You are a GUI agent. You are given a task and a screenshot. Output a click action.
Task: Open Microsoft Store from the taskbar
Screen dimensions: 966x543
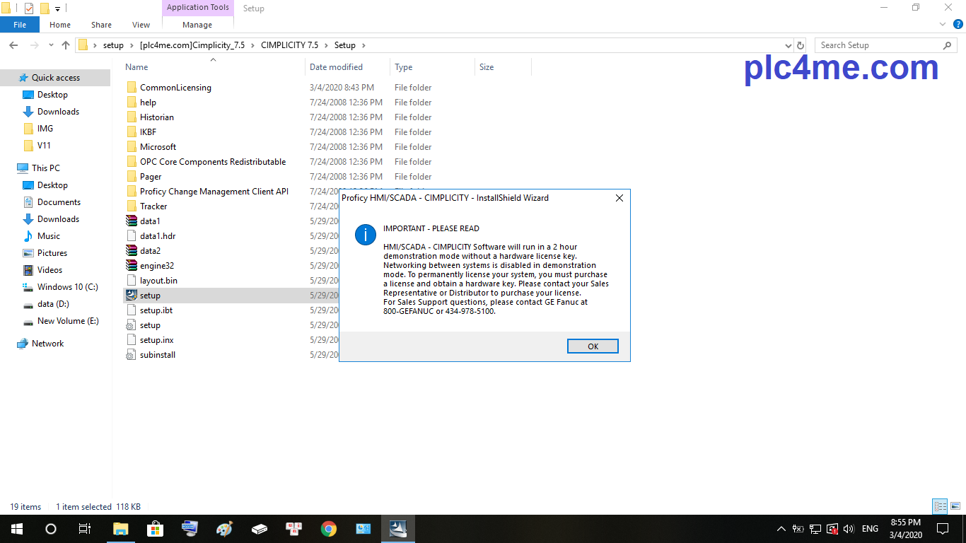pyautogui.click(x=155, y=529)
